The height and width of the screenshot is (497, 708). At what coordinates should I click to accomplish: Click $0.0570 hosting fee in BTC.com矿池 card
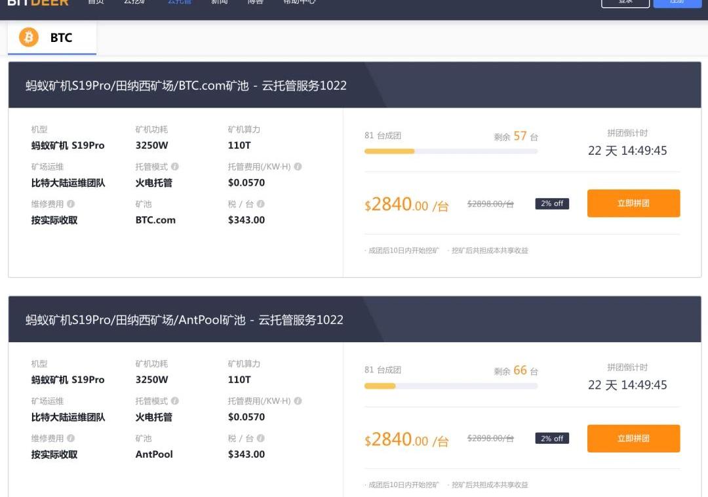click(246, 183)
